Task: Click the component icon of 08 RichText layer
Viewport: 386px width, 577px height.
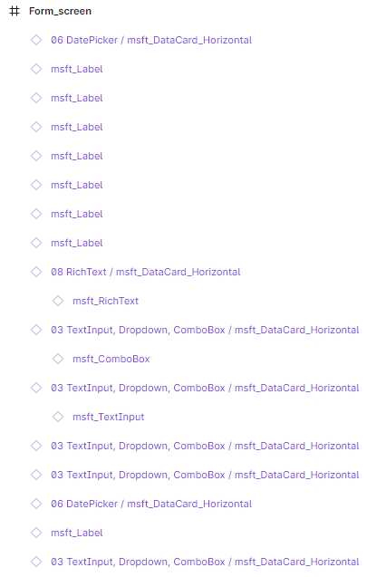Action: (x=36, y=272)
